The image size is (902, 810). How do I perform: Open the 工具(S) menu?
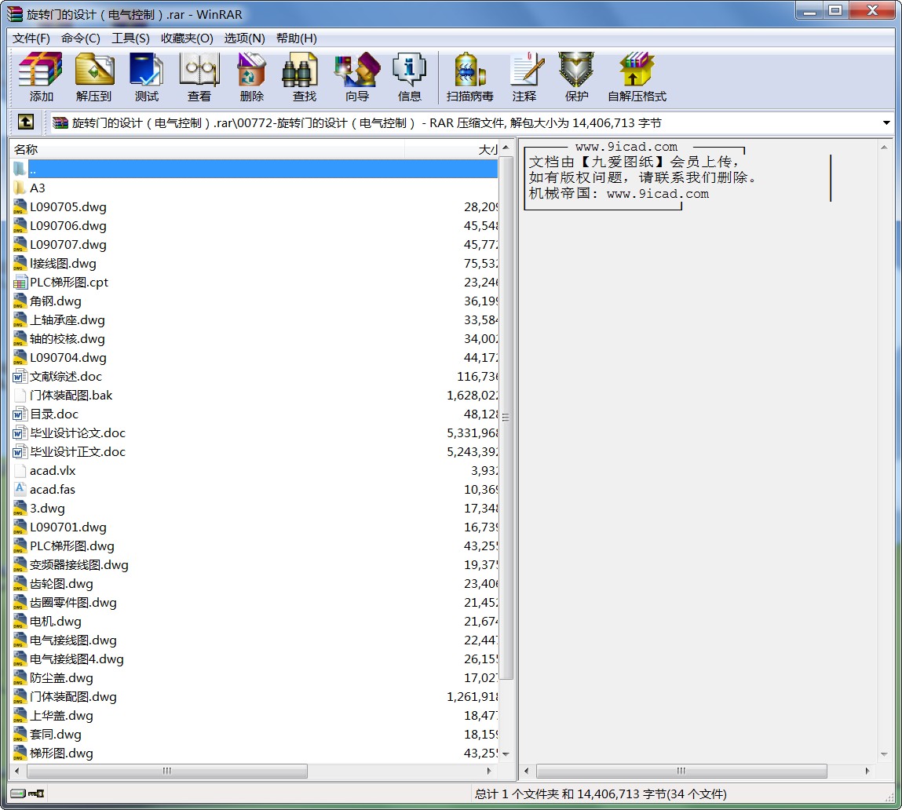(130, 38)
